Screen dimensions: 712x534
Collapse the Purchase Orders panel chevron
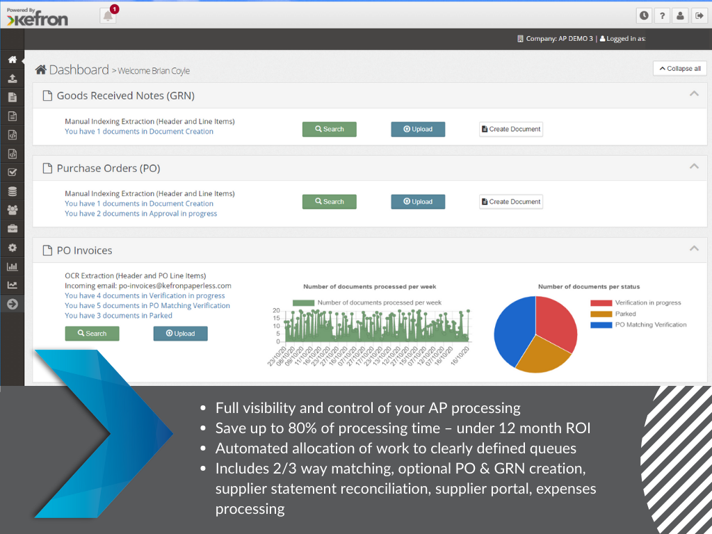(x=693, y=168)
